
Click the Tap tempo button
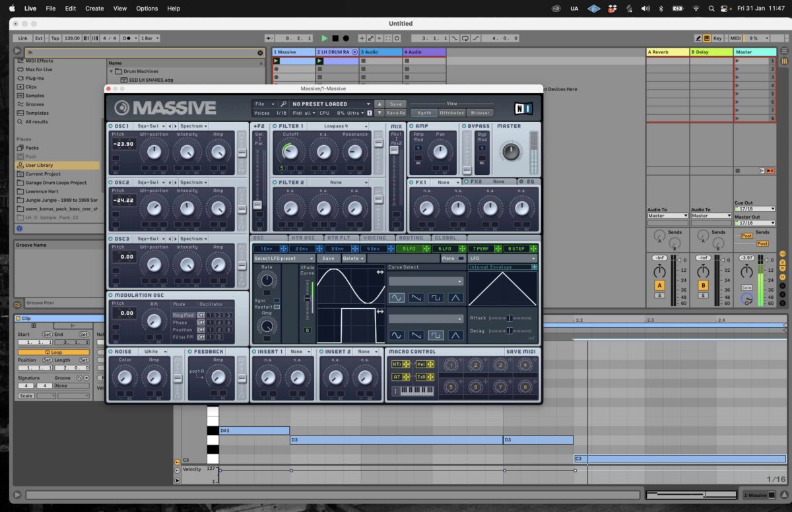click(x=55, y=38)
